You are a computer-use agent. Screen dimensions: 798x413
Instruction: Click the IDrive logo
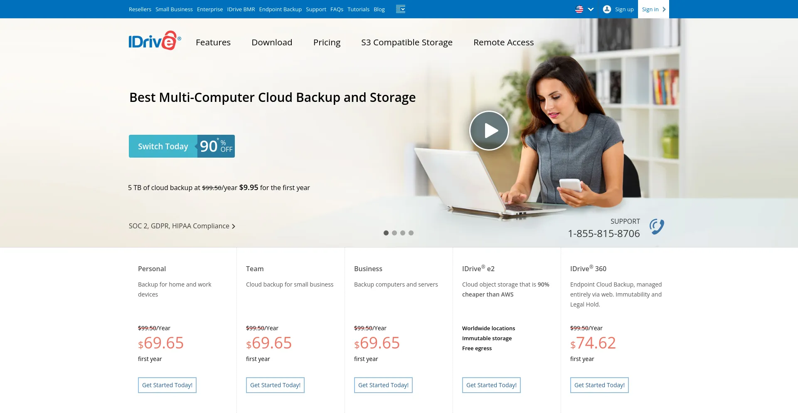155,41
